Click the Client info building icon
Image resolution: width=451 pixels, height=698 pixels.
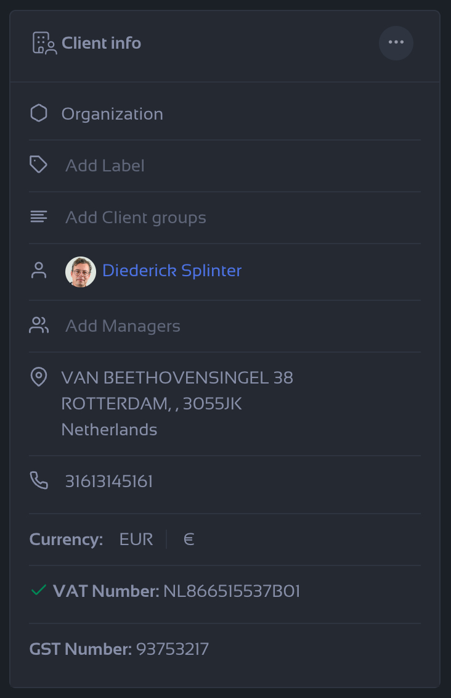[x=44, y=43]
